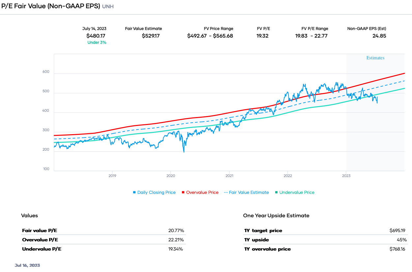Click the 22.21% overvalue P/E cell
The height and width of the screenshot is (272, 412).
176,240
